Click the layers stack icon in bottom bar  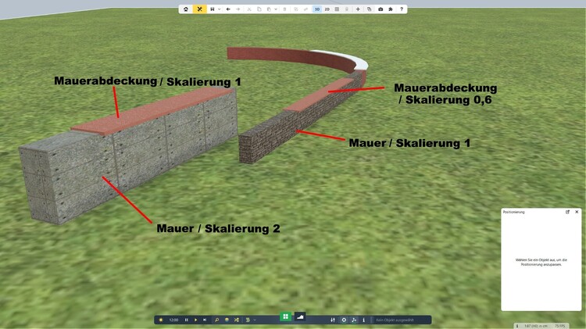click(248, 320)
